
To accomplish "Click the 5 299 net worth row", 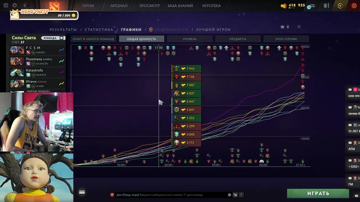I will (186, 126).
